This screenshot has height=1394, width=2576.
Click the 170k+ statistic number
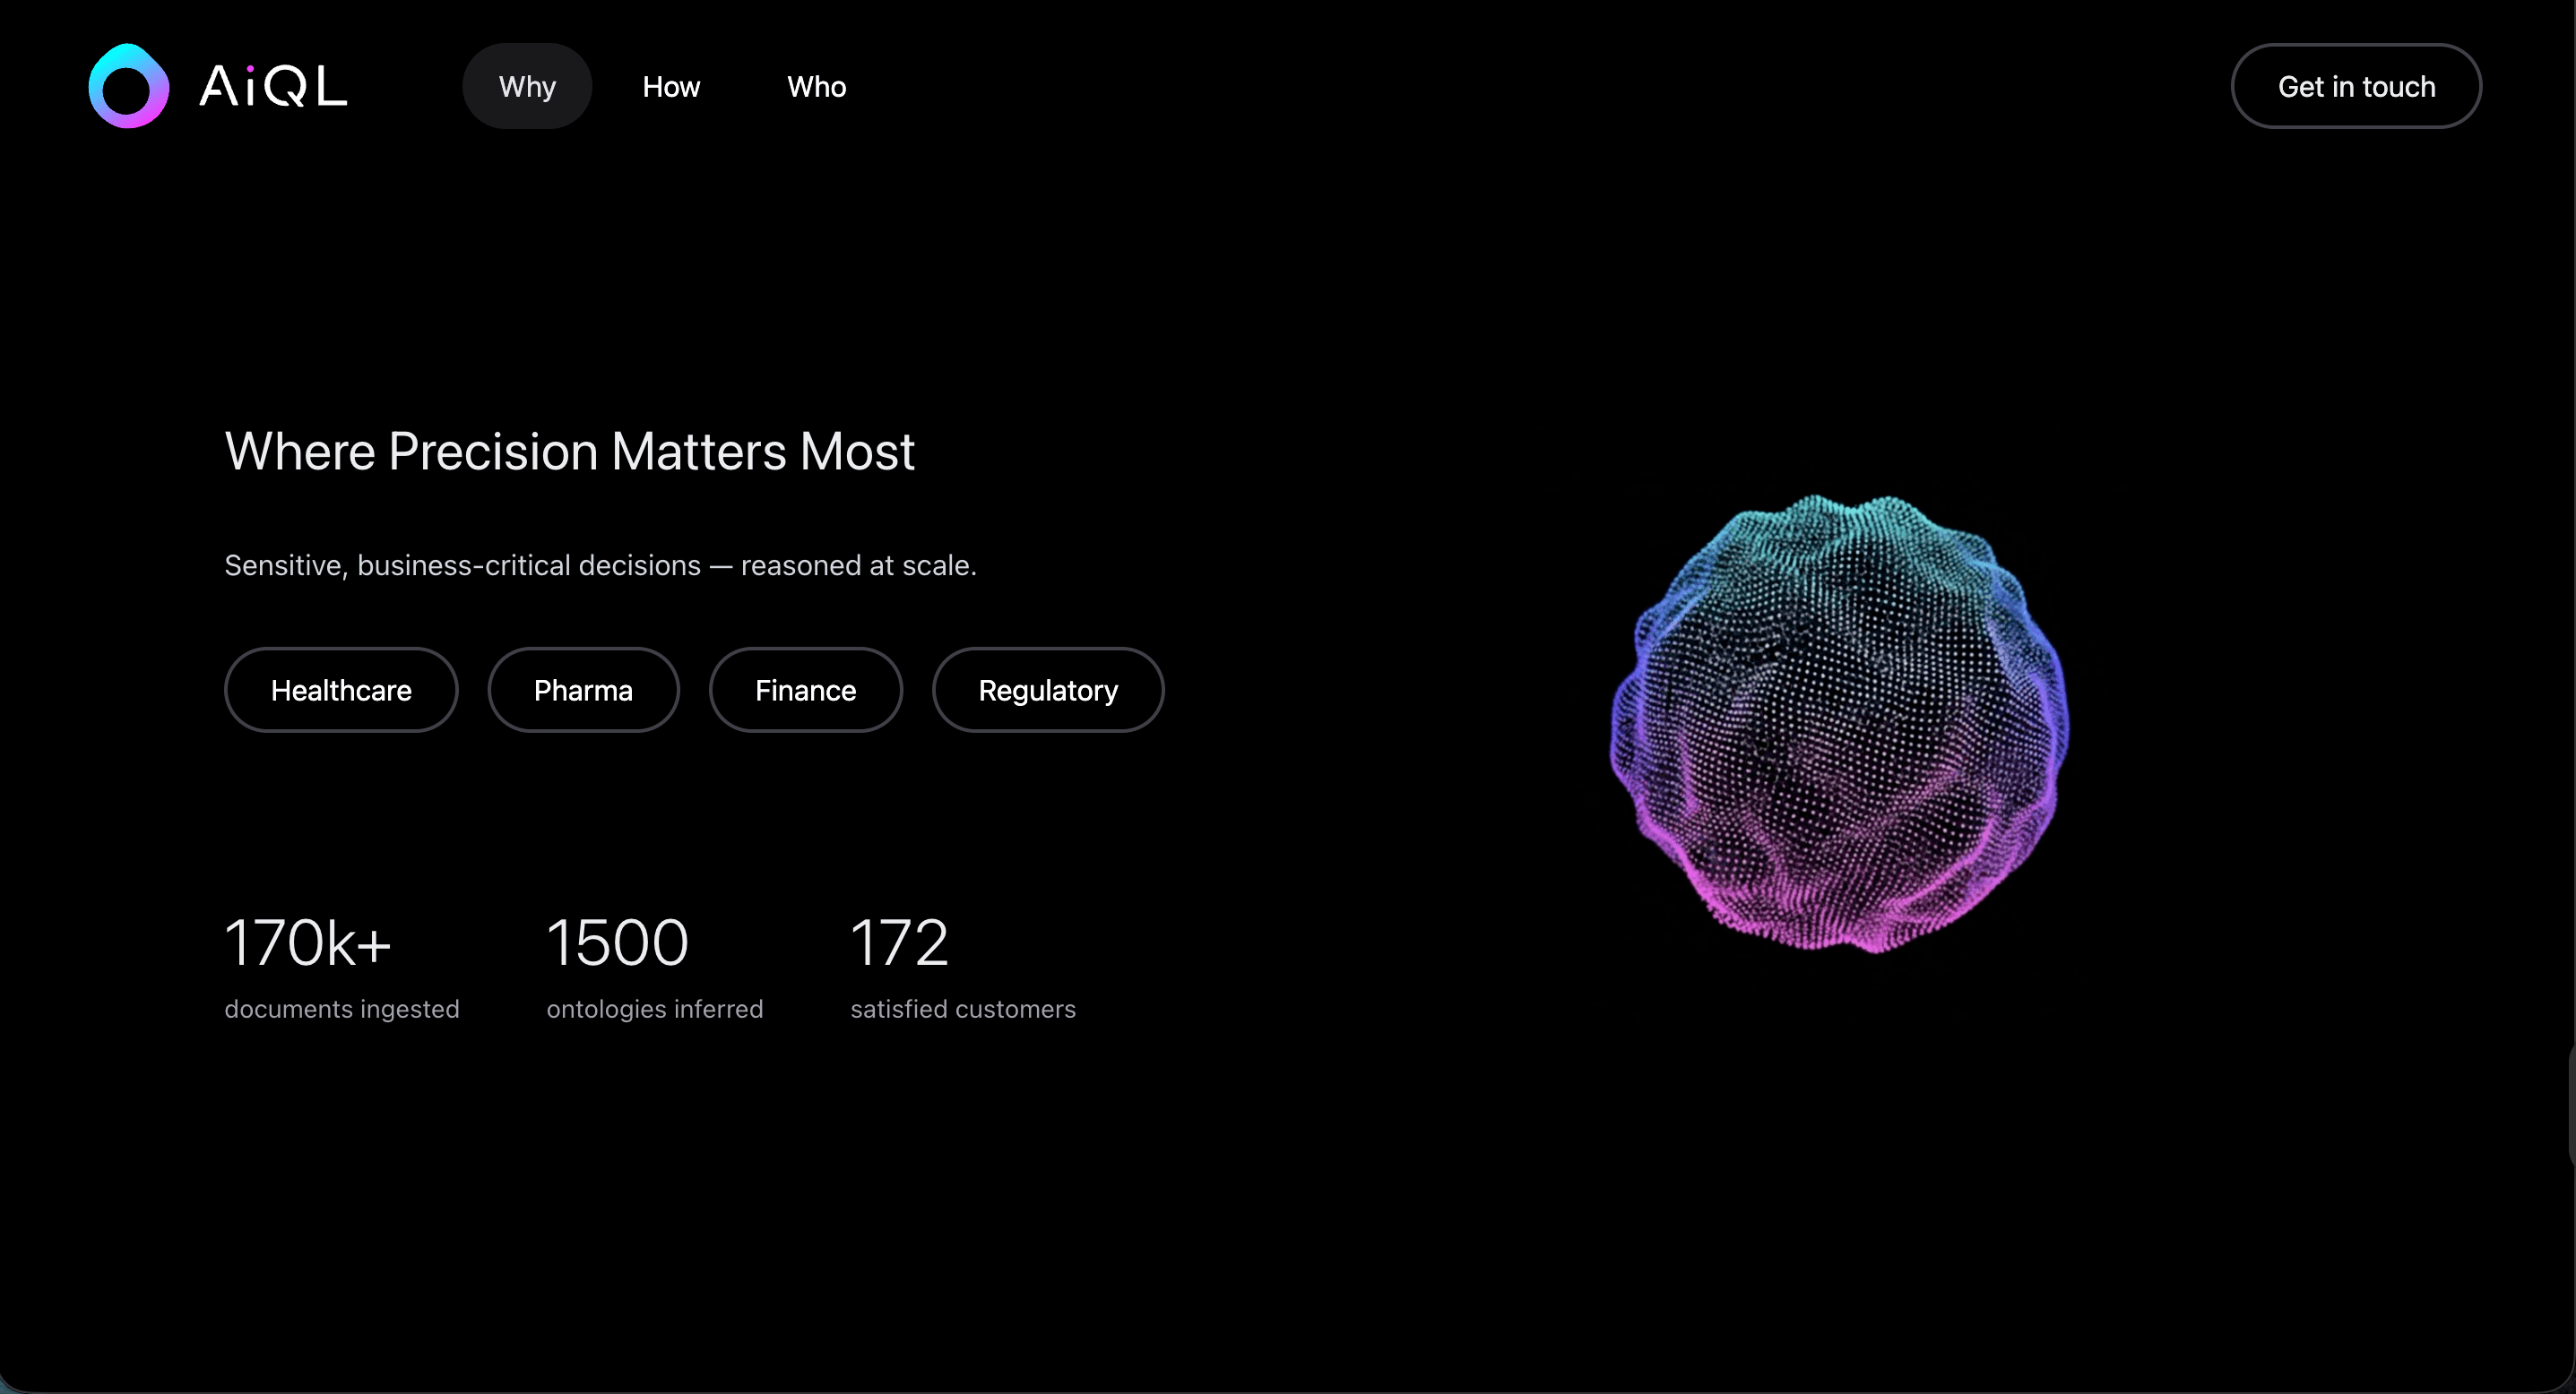[x=307, y=942]
